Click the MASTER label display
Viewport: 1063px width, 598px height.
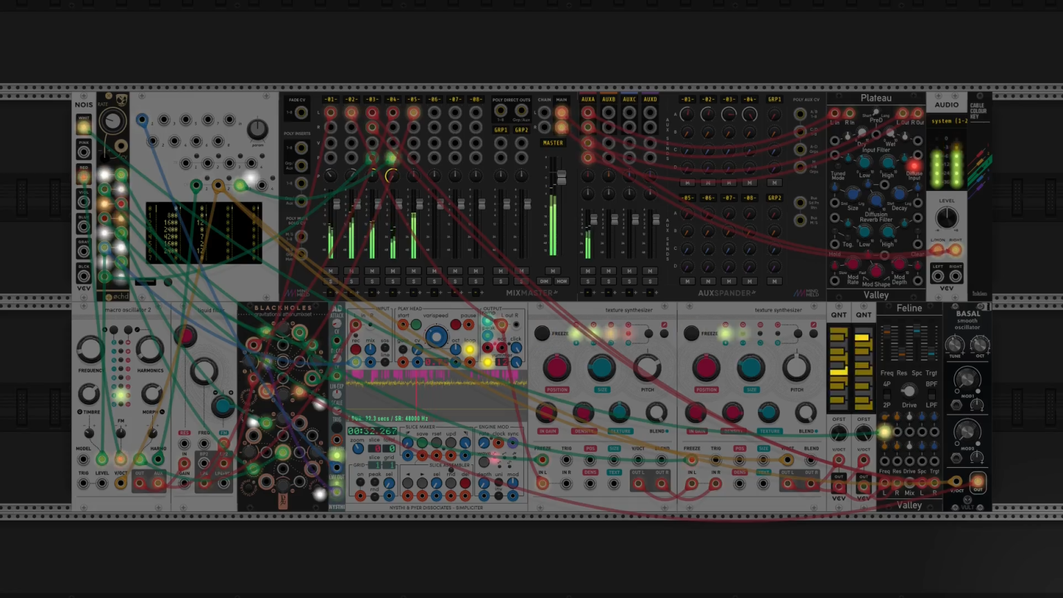[552, 143]
